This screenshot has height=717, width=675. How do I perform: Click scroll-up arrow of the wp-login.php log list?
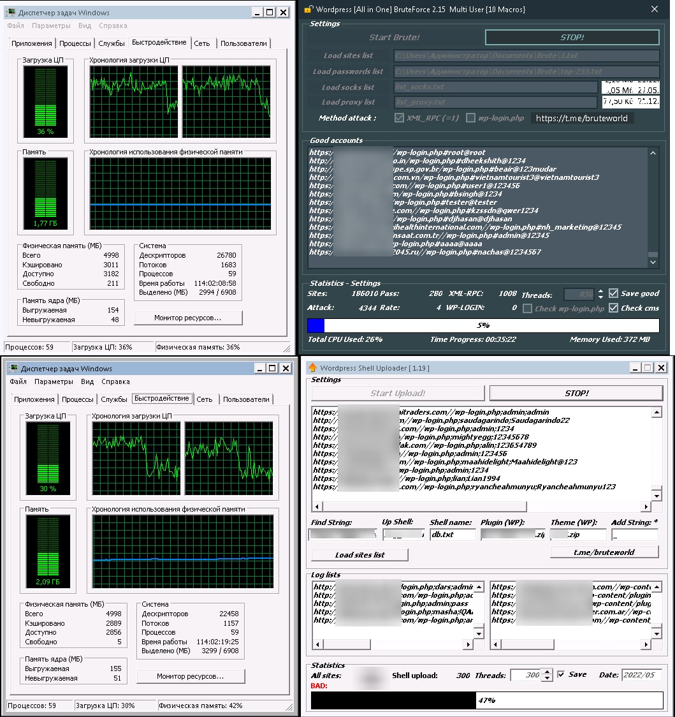click(x=479, y=587)
